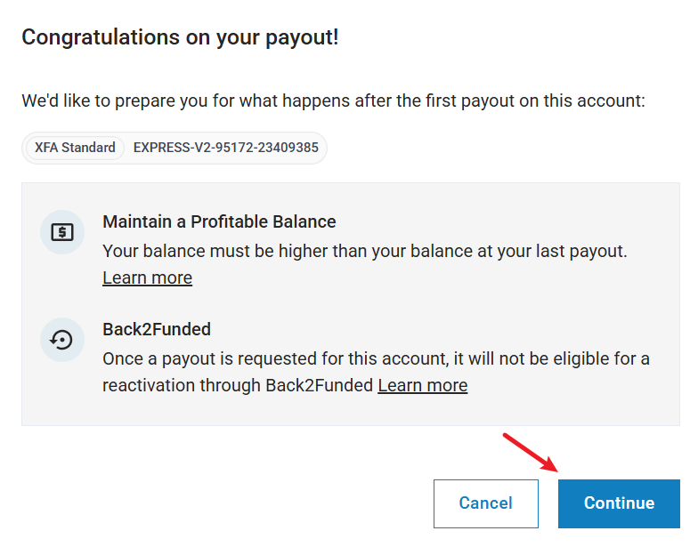698x547 pixels.
Task: Open Learn more link after Back2Funded text
Action: click(x=422, y=385)
